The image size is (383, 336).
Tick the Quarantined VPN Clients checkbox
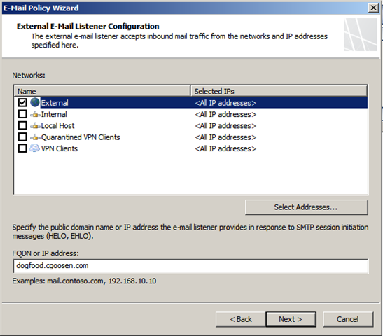pos(22,136)
